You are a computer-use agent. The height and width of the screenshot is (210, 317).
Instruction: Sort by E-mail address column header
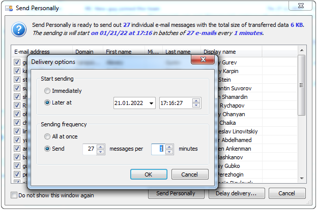[x=42, y=52]
